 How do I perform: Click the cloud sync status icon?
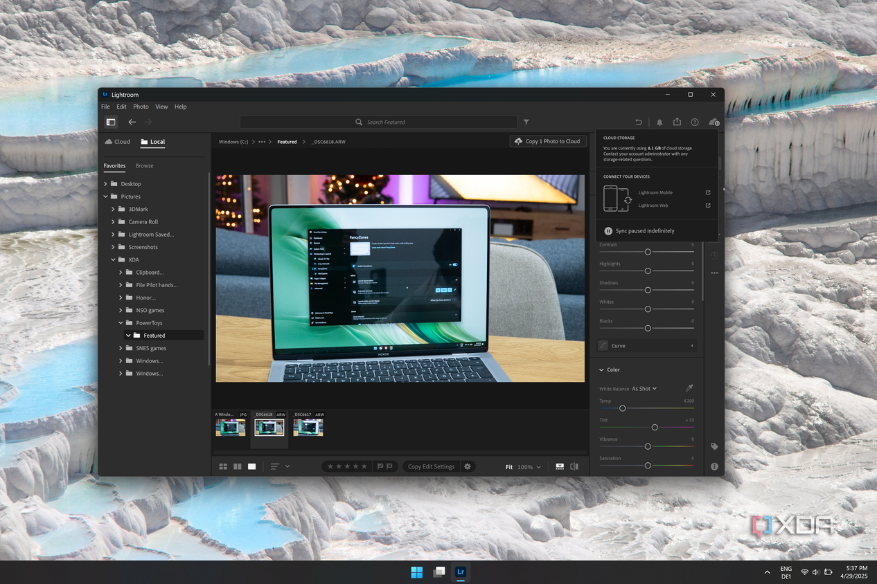click(714, 122)
